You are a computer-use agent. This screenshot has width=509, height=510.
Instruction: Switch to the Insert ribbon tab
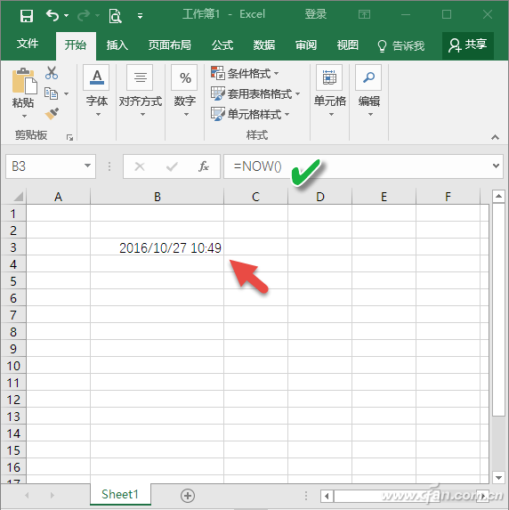(x=117, y=45)
